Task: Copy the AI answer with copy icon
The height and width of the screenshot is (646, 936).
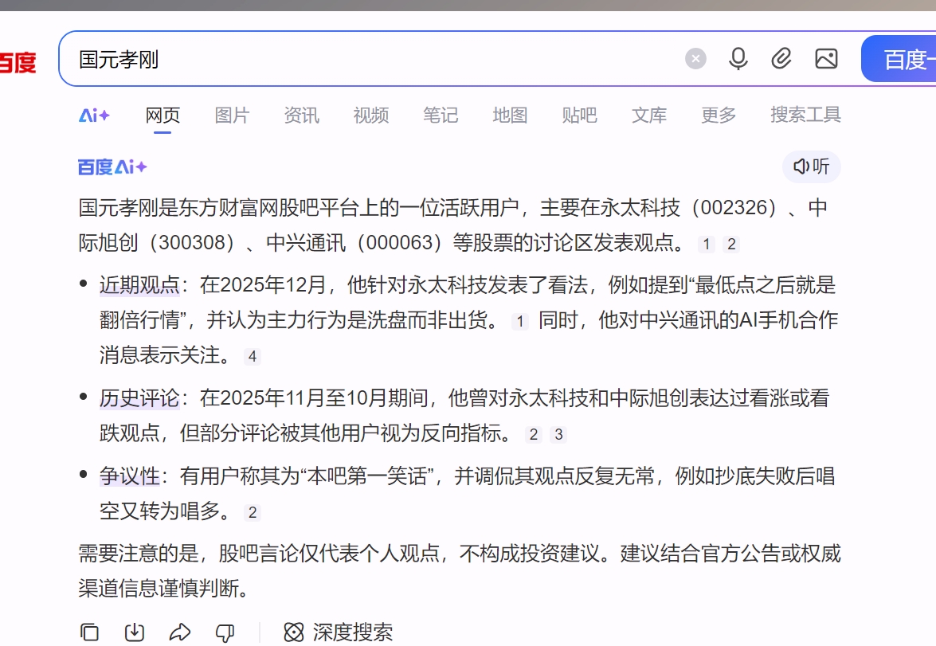Action: click(89, 632)
